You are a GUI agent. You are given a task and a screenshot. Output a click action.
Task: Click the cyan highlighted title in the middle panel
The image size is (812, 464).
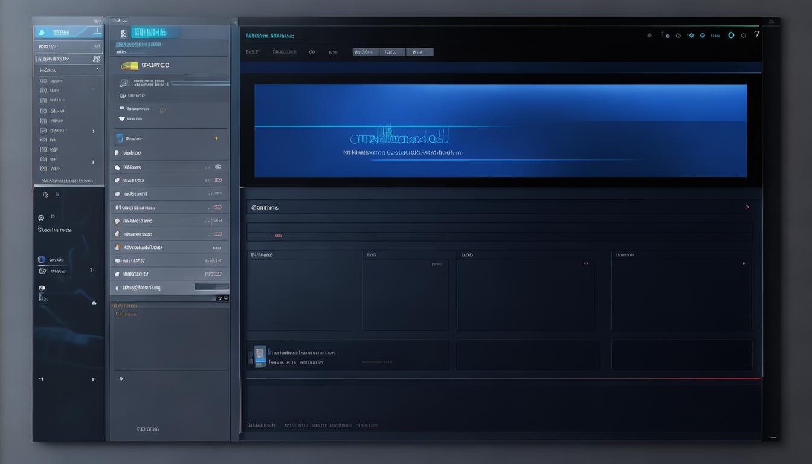[149, 32]
